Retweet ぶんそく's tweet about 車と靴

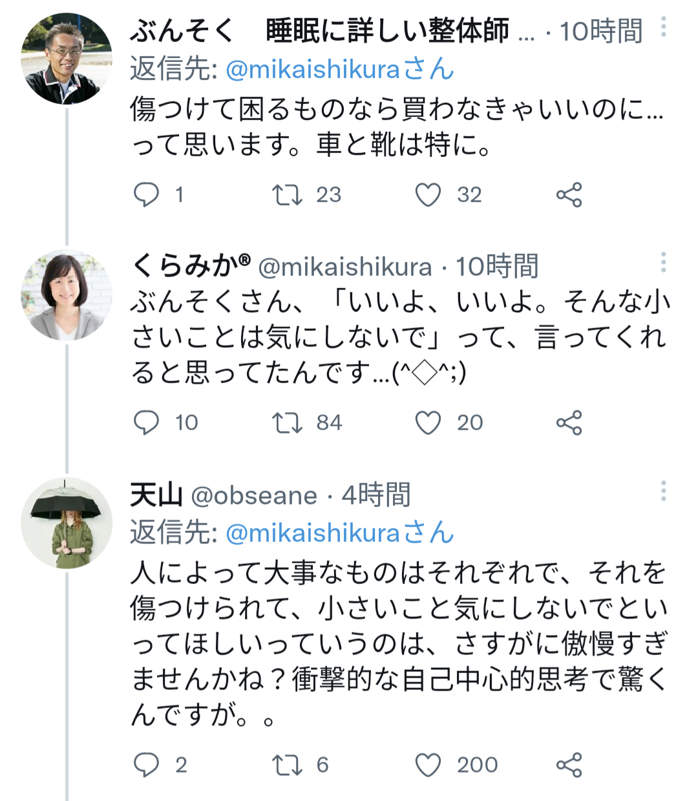coord(287,194)
